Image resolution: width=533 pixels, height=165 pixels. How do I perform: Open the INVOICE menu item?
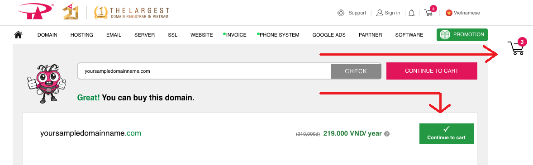click(x=236, y=35)
